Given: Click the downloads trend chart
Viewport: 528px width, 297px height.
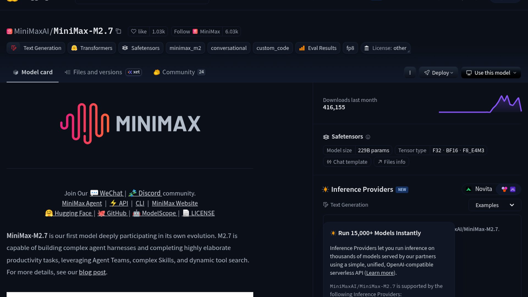Looking at the screenshot, I should tap(480, 104).
